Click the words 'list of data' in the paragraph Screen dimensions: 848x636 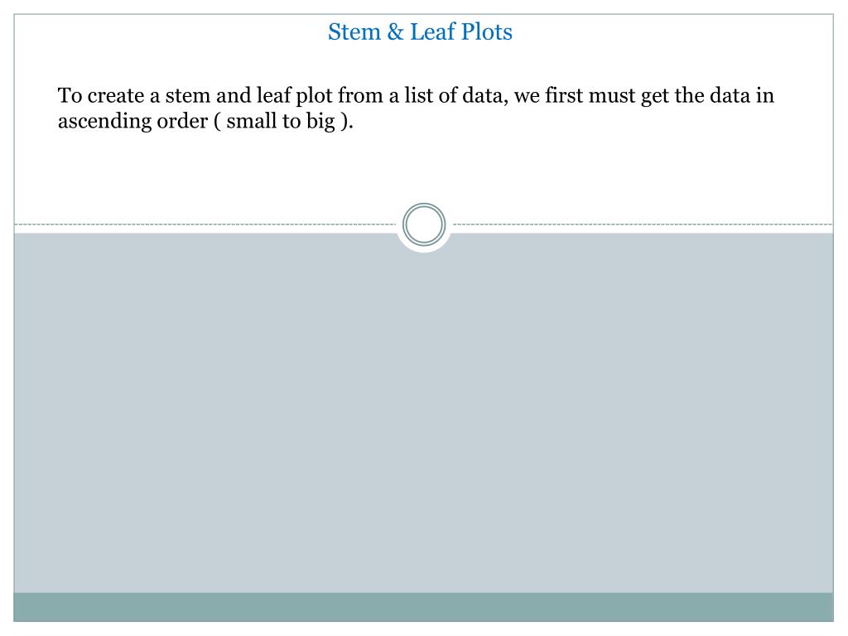pyautogui.click(x=455, y=96)
